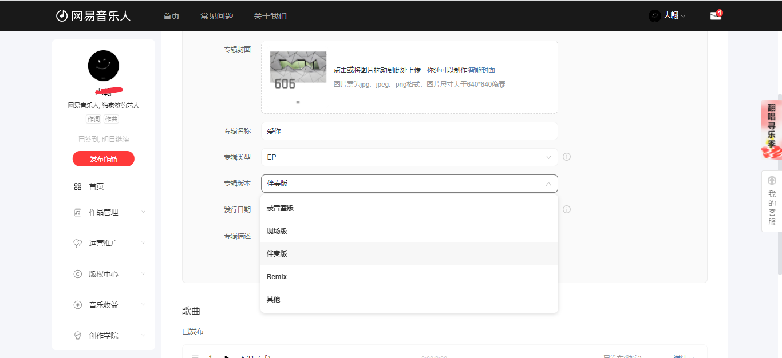Open the mail notification envelope icon
Image resolution: width=782 pixels, height=358 pixels.
pyautogui.click(x=715, y=16)
